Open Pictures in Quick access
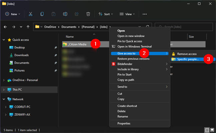This screenshot has height=133, width=216. [x=19, y=70]
